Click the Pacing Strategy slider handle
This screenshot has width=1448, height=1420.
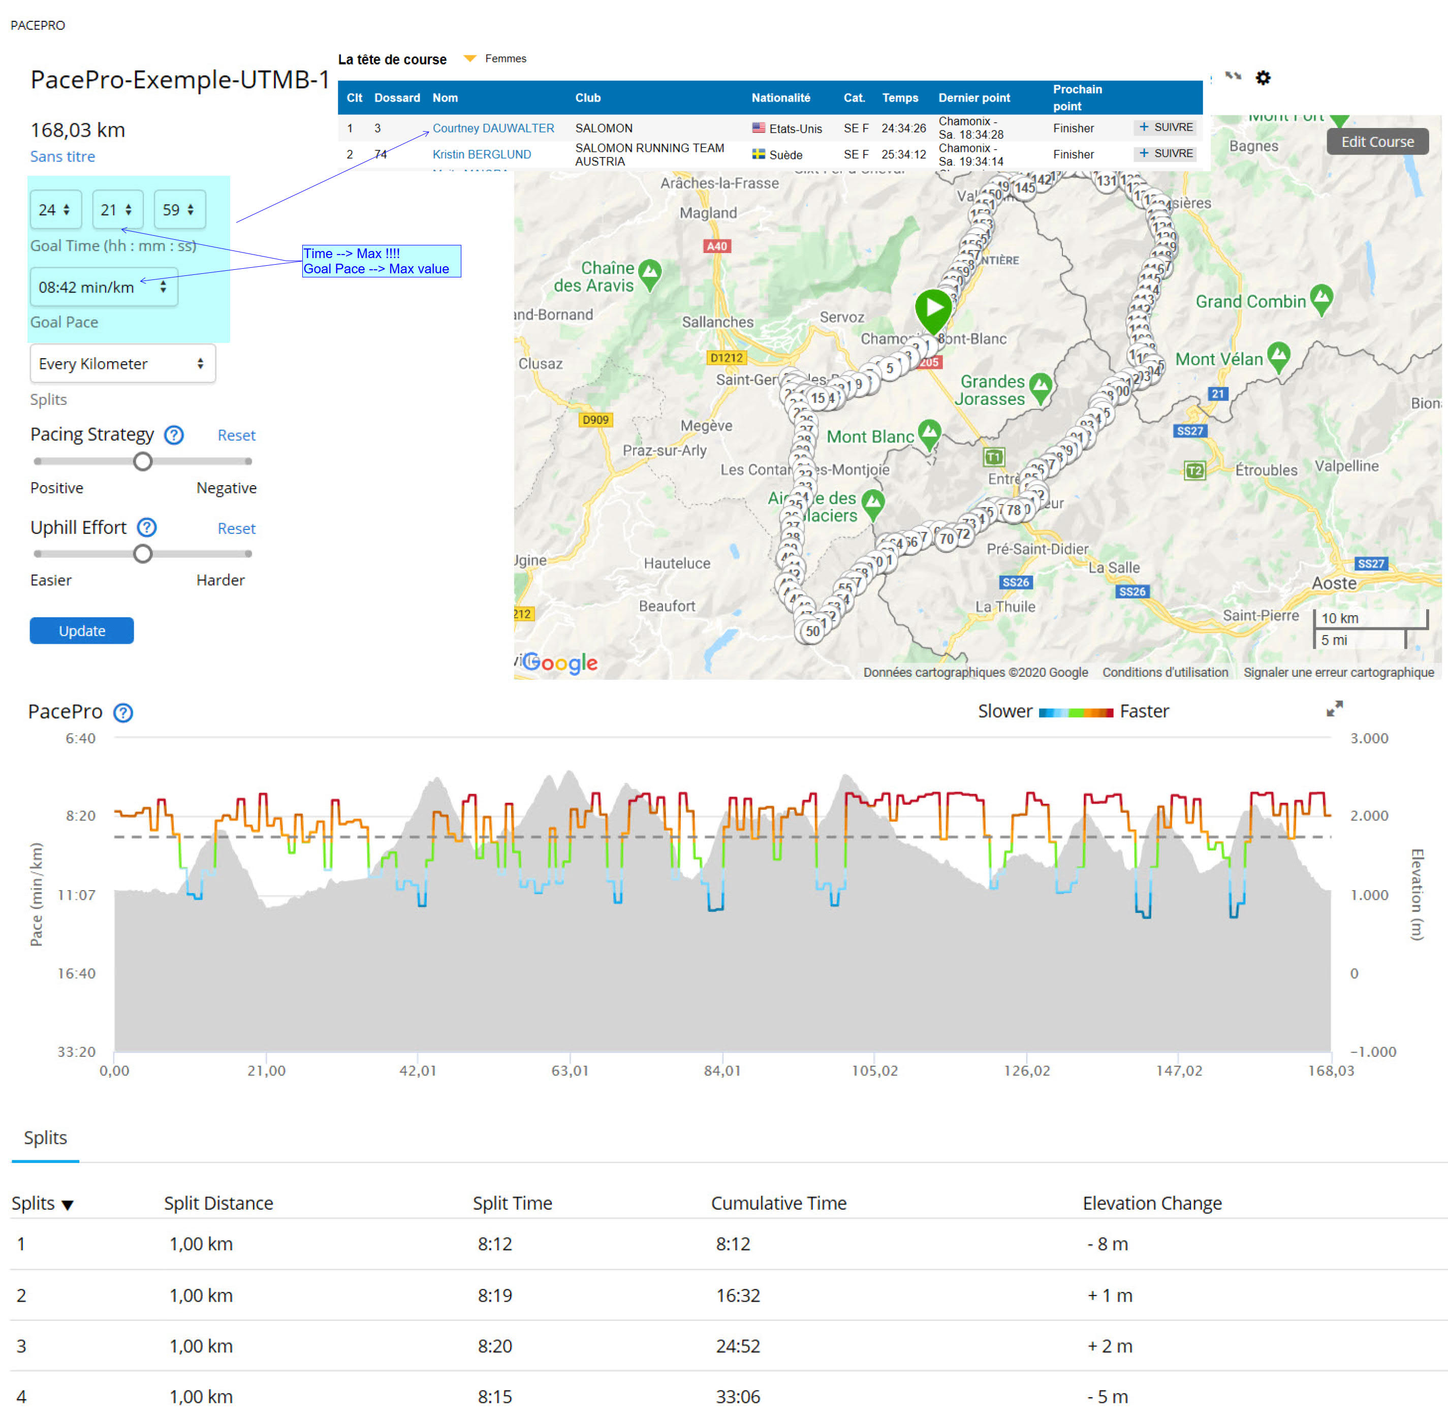[x=142, y=461]
